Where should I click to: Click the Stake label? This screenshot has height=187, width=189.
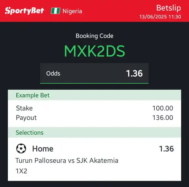24,108
